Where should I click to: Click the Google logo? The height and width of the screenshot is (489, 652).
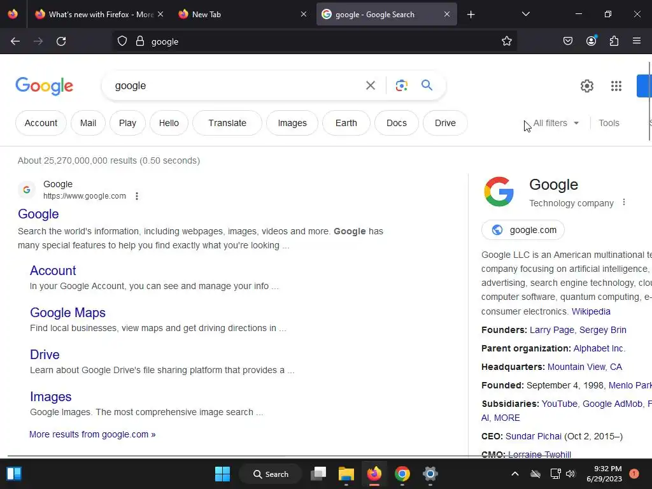point(44,86)
